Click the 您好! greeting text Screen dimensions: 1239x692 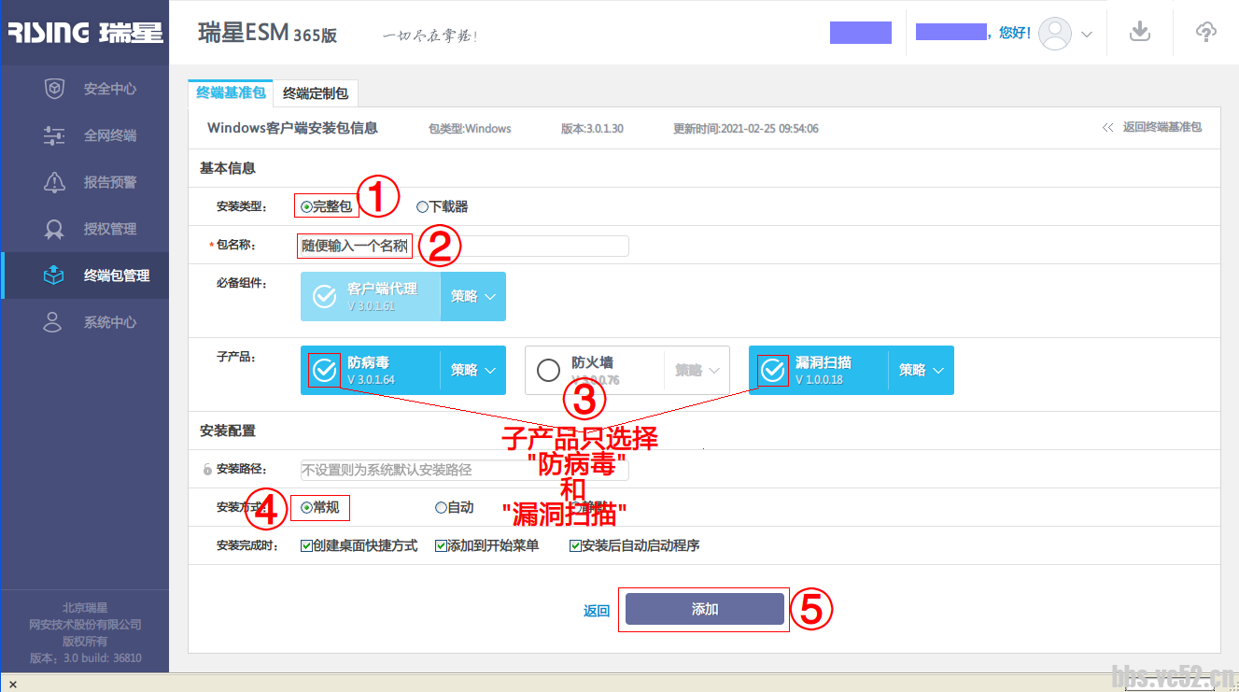click(x=1015, y=33)
